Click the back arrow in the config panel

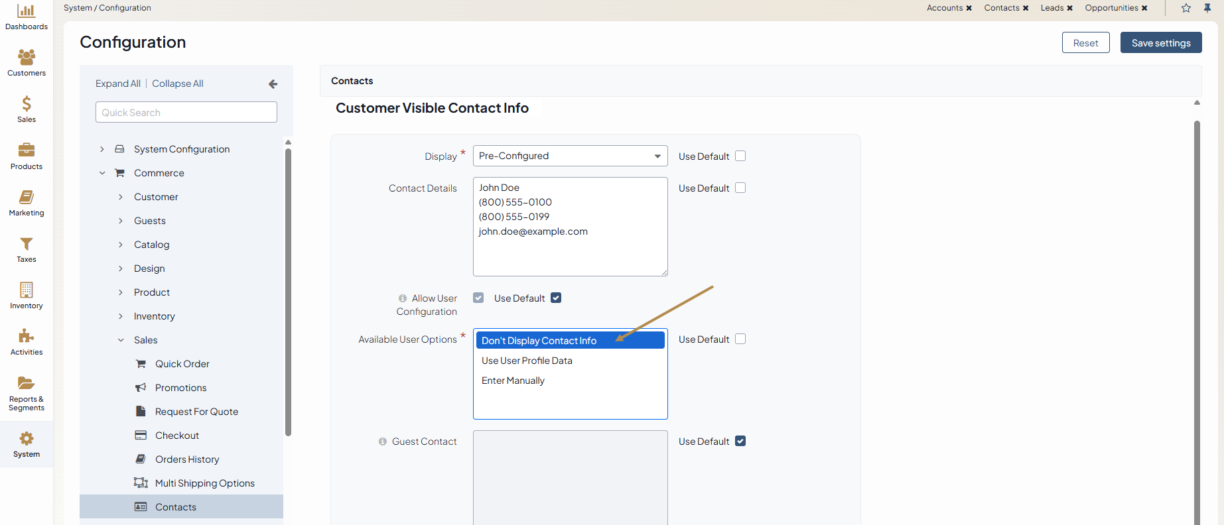tap(273, 84)
